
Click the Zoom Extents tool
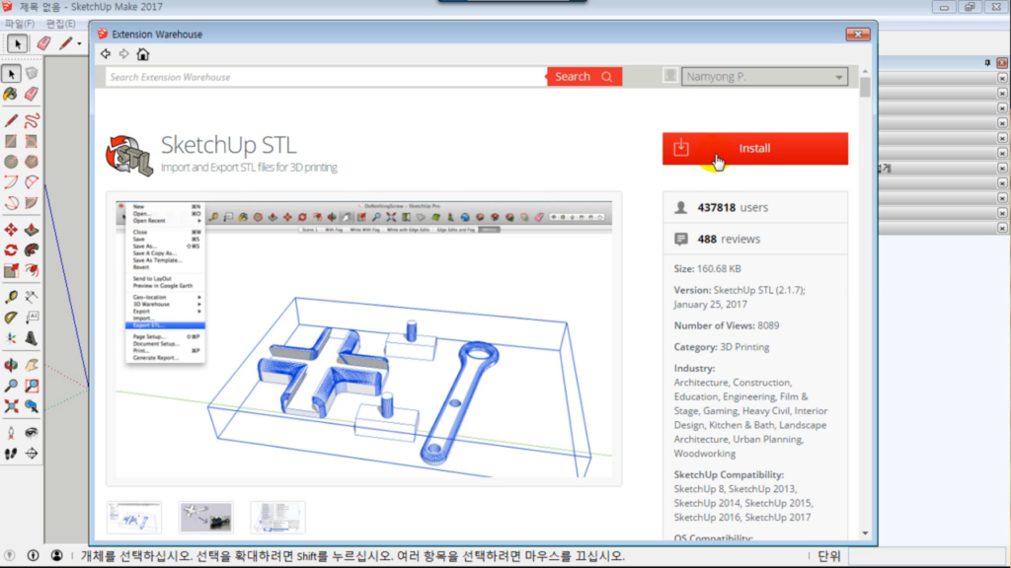pos(11,406)
